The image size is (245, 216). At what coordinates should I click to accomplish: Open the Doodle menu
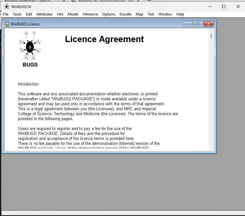click(125, 14)
